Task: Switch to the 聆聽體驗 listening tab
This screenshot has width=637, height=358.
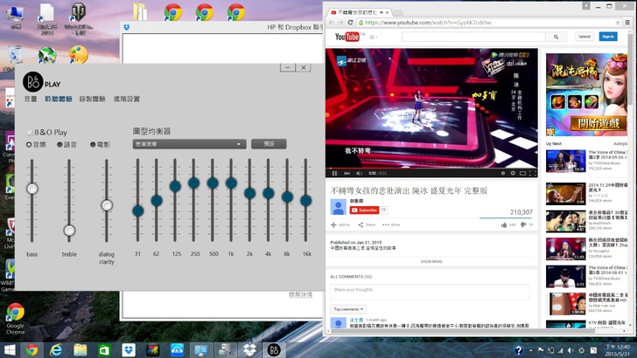Action: 59,99
